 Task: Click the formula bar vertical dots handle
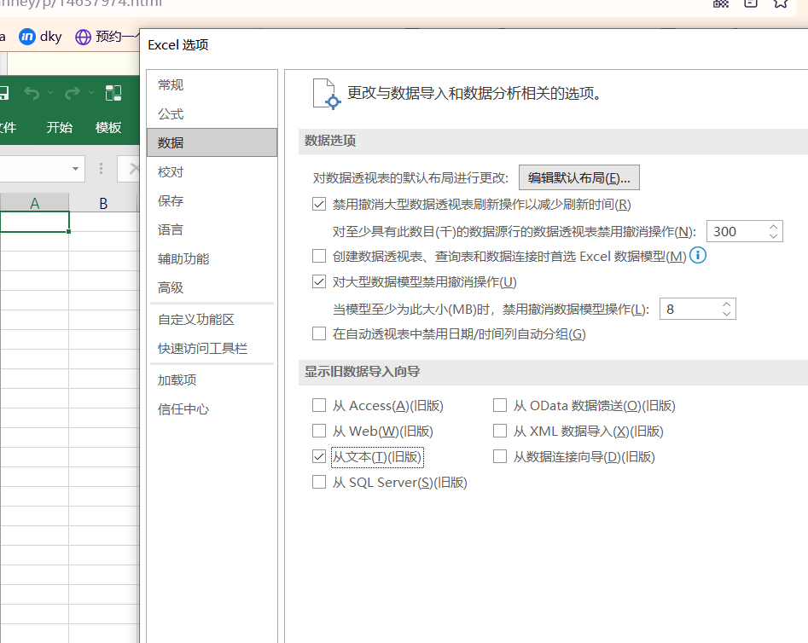[101, 169]
